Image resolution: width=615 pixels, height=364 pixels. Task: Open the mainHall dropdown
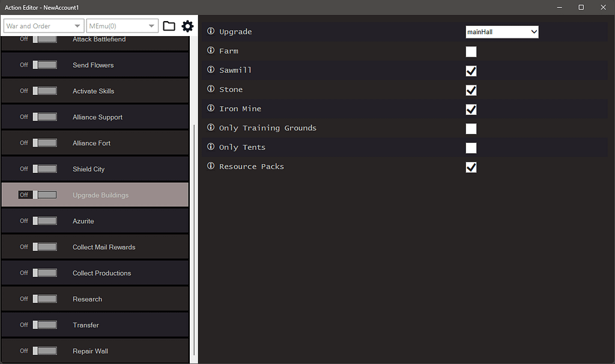pyautogui.click(x=501, y=31)
